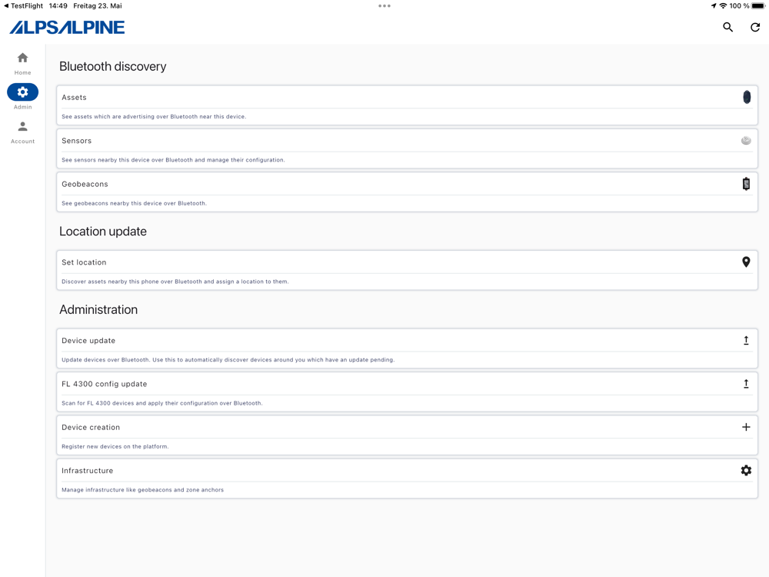Click 'See assets which are advertising over Bluetooth' text
The image size is (769, 577).
(154, 117)
